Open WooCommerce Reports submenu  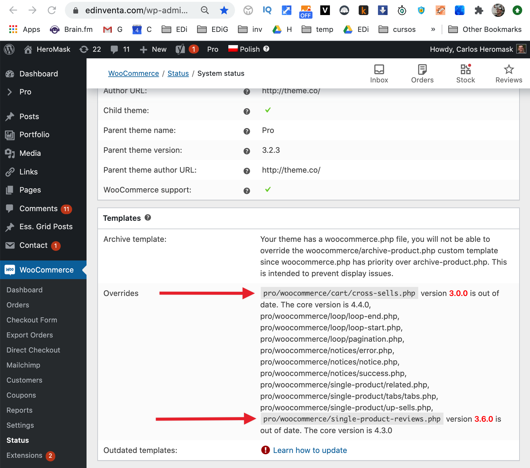pyautogui.click(x=20, y=410)
